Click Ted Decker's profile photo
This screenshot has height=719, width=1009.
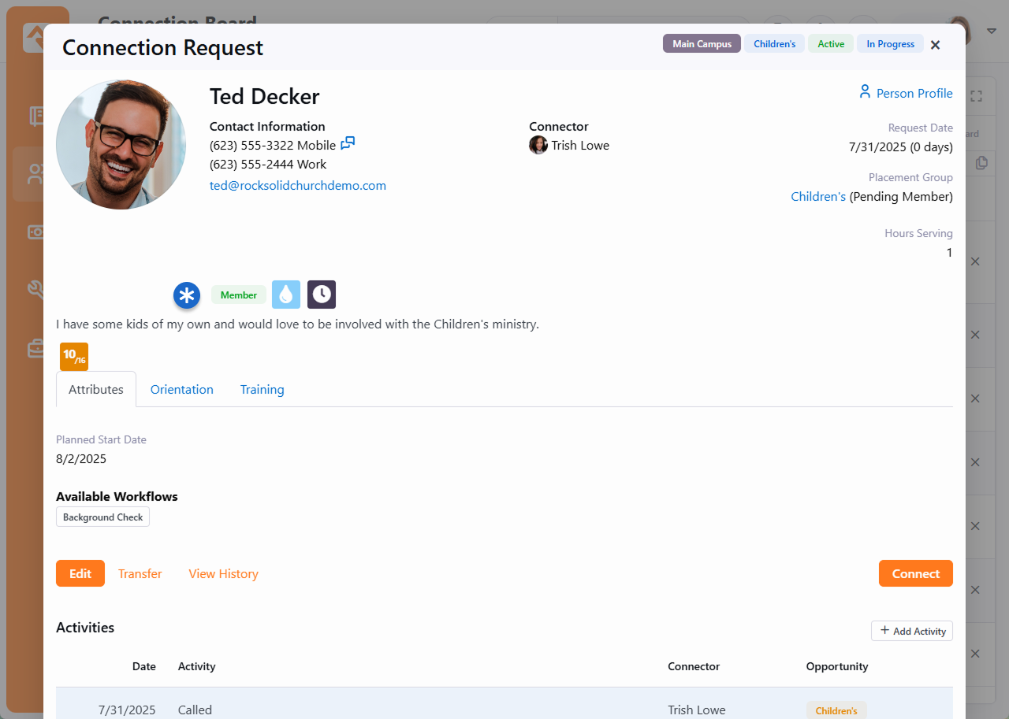tap(121, 144)
